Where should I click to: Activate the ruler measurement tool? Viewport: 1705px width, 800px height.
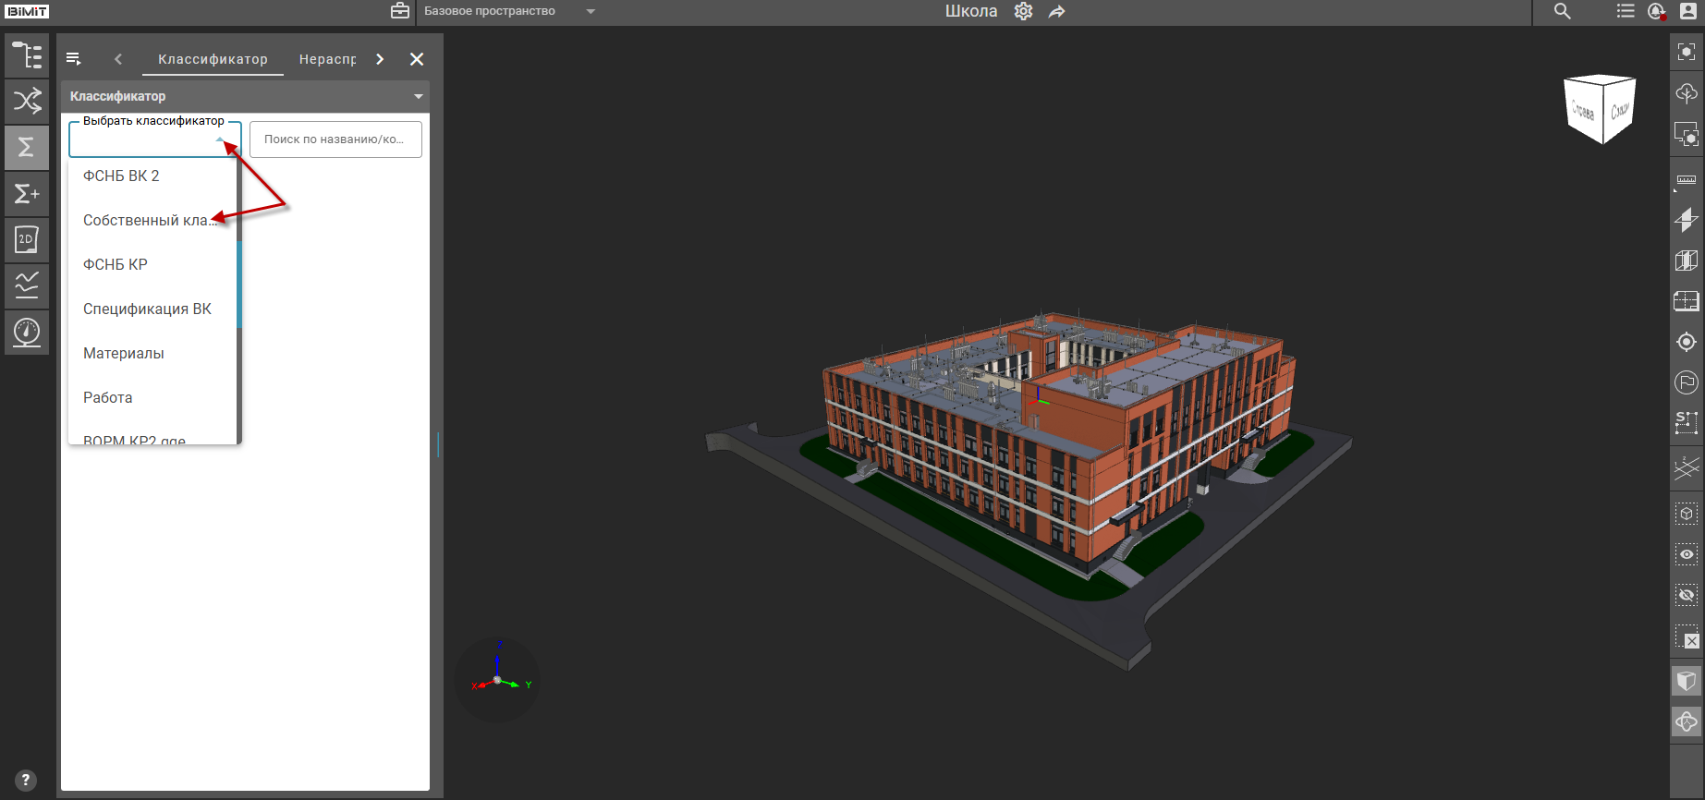coord(1686,180)
